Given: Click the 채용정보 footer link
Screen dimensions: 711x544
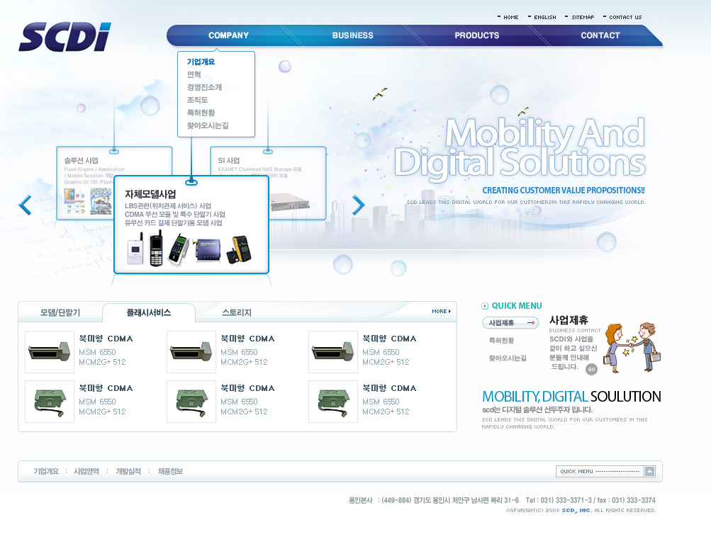Looking at the screenshot, I should click(x=170, y=471).
